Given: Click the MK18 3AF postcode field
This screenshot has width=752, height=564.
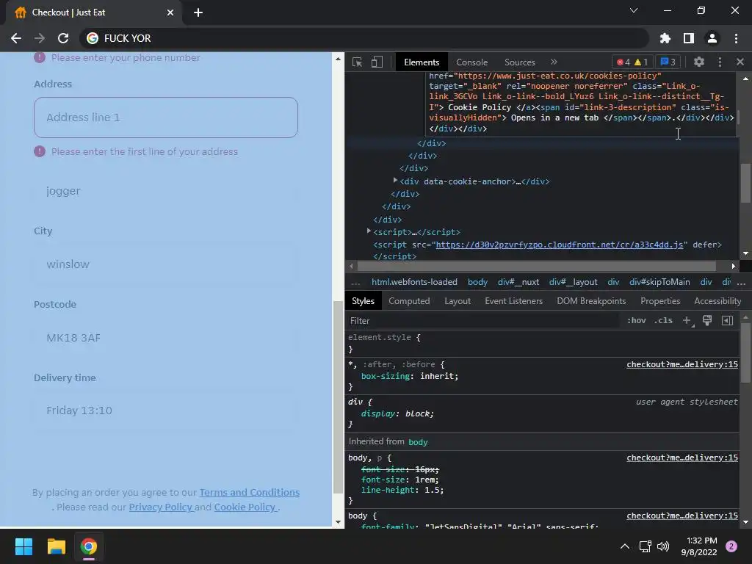Looking at the screenshot, I should tap(166, 338).
